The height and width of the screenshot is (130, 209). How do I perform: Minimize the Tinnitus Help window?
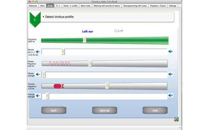tap(33, 2)
